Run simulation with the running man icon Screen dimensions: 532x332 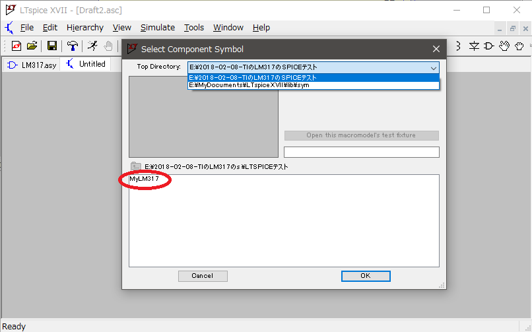(92, 46)
